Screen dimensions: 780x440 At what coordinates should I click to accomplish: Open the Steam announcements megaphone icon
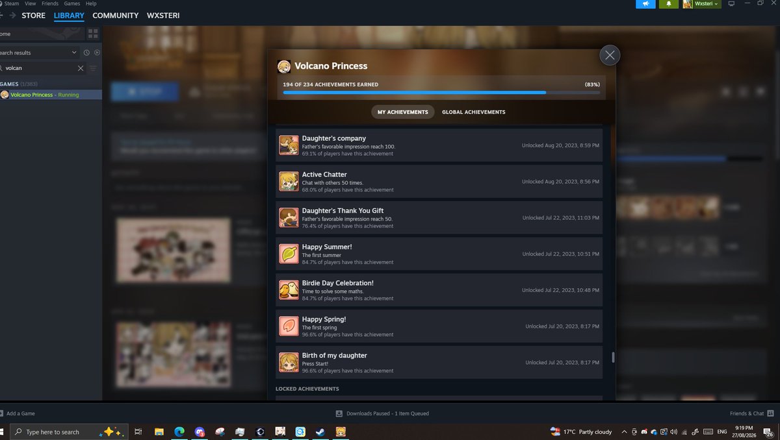click(645, 4)
